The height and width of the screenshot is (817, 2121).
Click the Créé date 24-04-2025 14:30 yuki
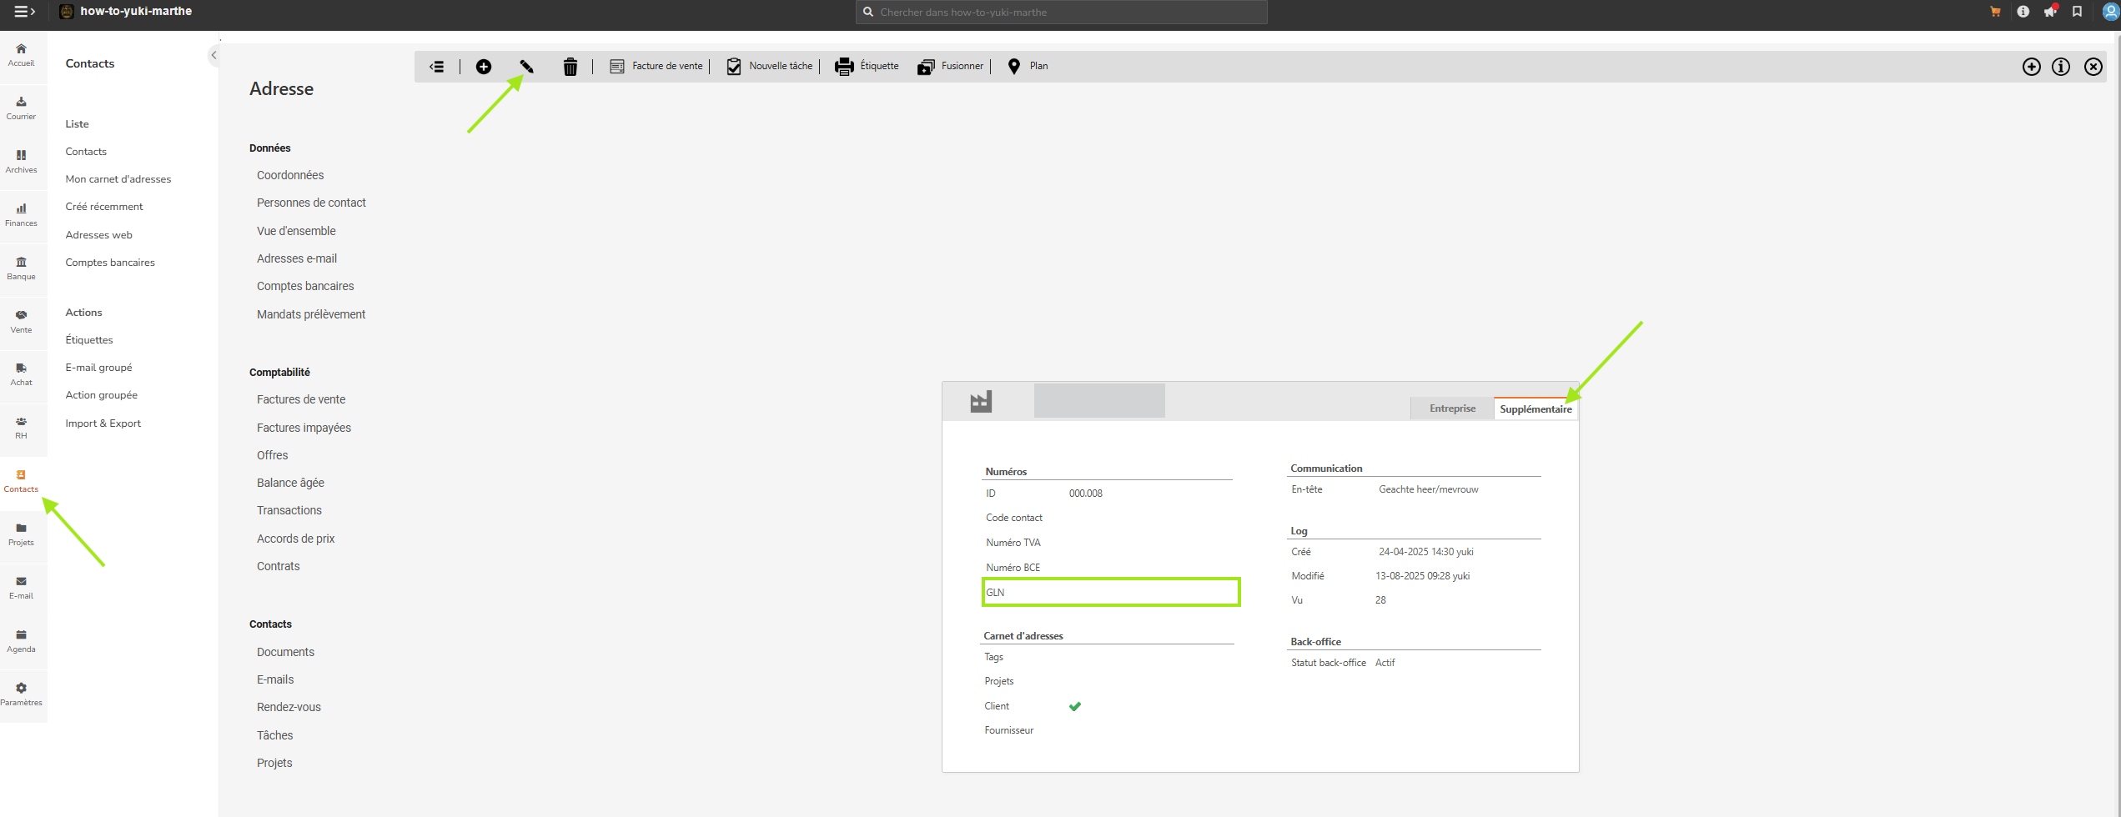tap(1426, 552)
